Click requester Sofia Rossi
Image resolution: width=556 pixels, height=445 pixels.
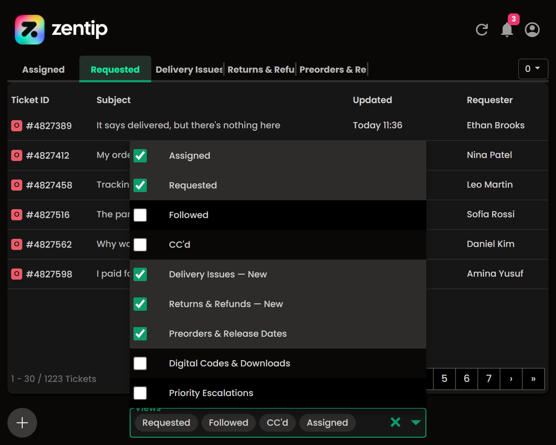pos(491,214)
